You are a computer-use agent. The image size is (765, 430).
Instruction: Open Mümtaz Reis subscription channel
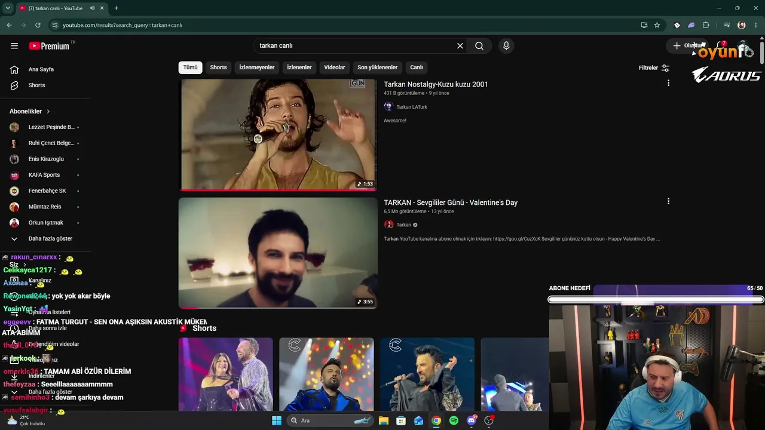pos(45,207)
